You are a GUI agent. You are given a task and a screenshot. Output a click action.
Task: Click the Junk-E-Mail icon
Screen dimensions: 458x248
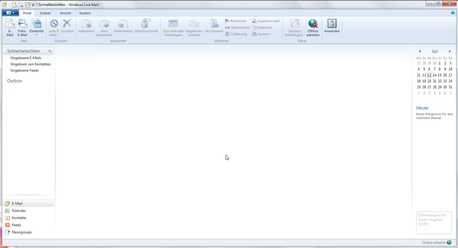click(54, 23)
